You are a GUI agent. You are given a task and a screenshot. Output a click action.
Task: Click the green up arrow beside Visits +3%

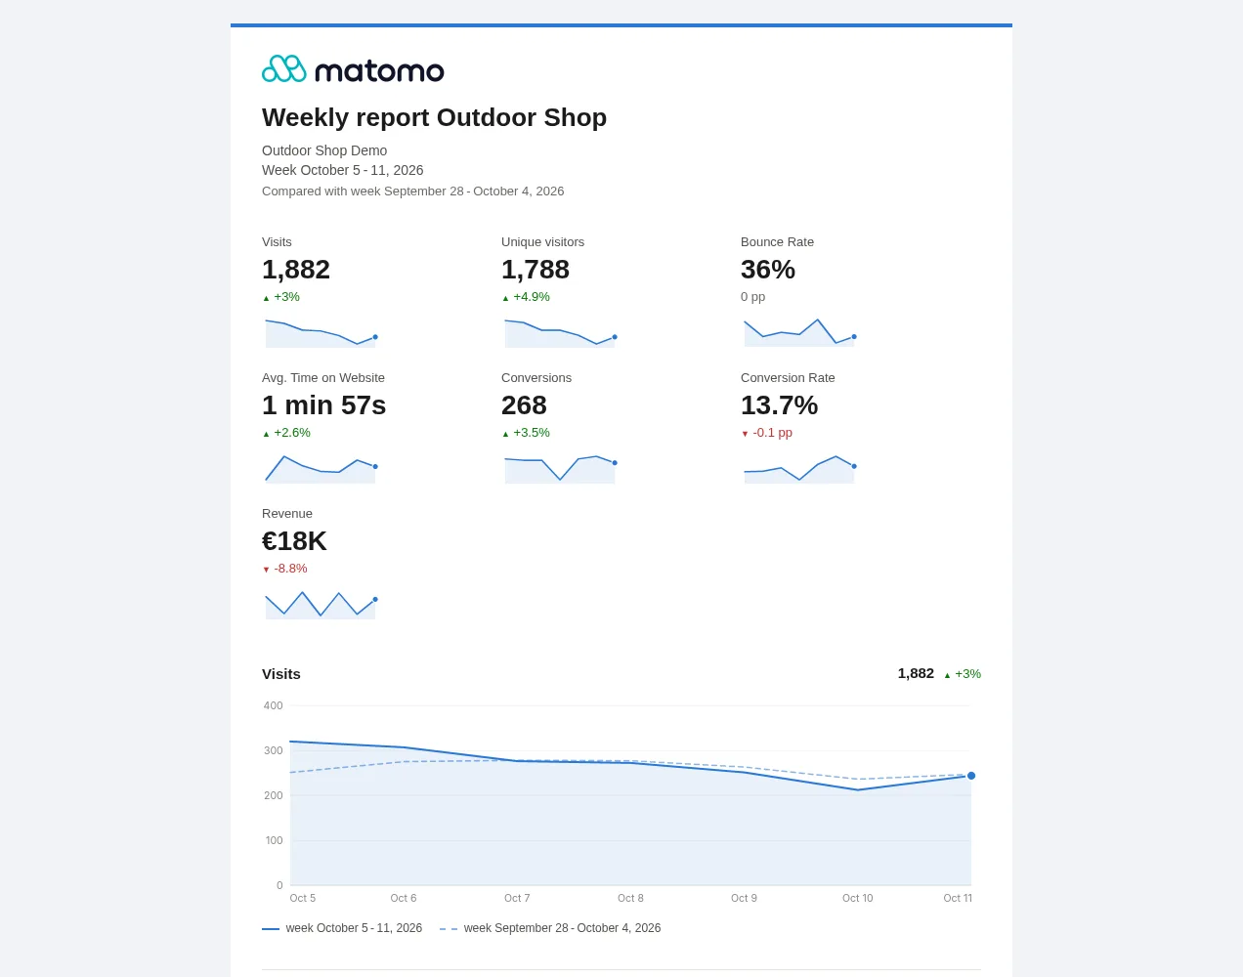coord(266,298)
